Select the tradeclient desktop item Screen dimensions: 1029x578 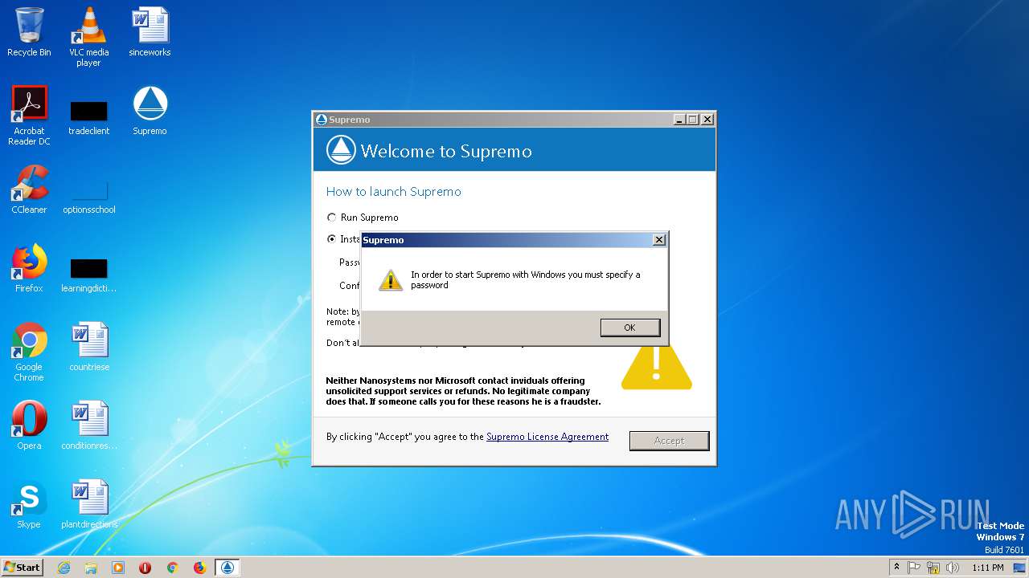click(88, 117)
